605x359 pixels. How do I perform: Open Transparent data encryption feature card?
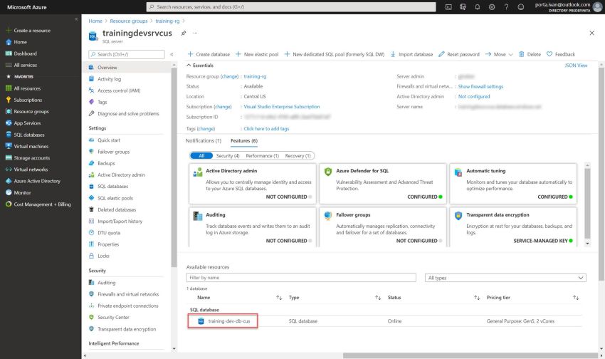[x=513, y=227]
